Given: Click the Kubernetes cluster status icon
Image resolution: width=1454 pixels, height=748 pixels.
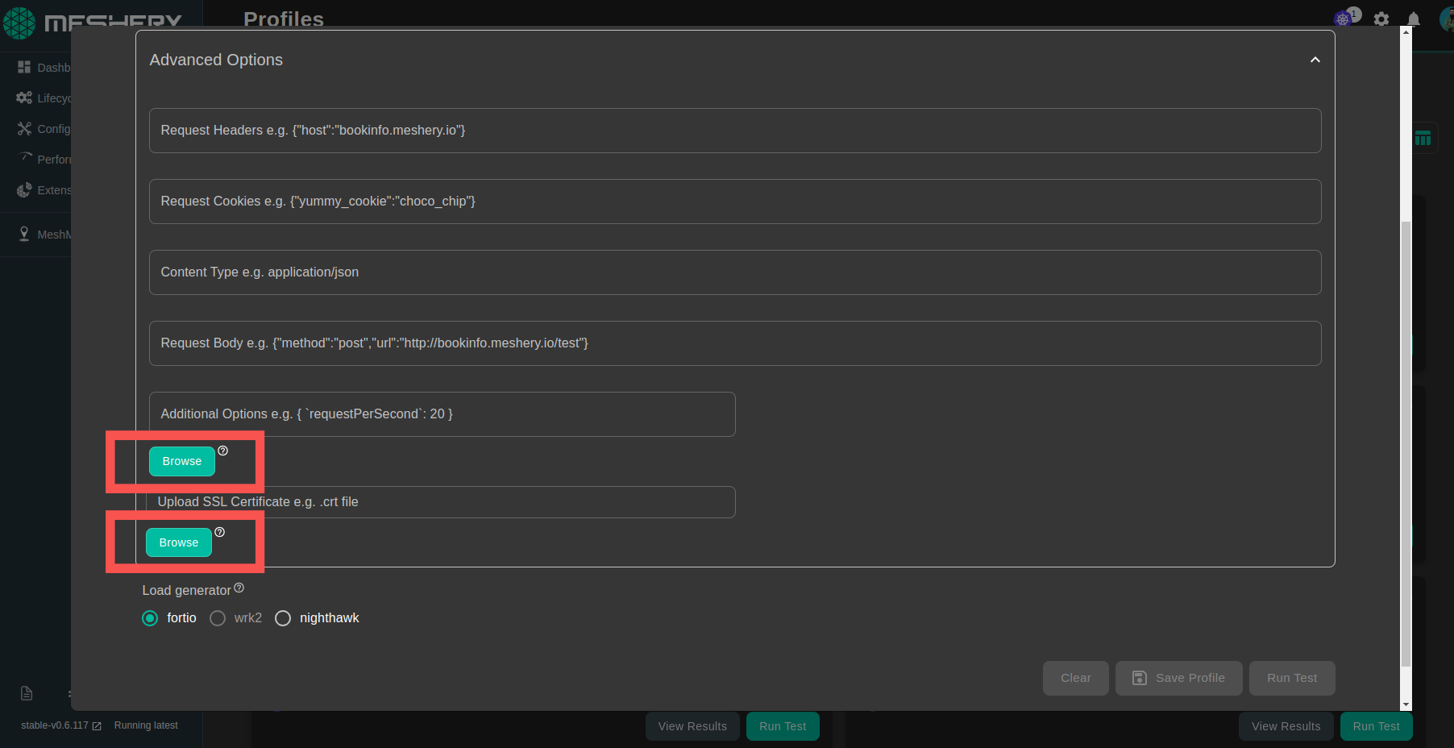Looking at the screenshot, I should click(1343, 17).
